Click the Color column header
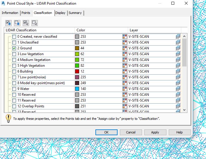Viewport: 206px width, 159px height. pos(101,30)
